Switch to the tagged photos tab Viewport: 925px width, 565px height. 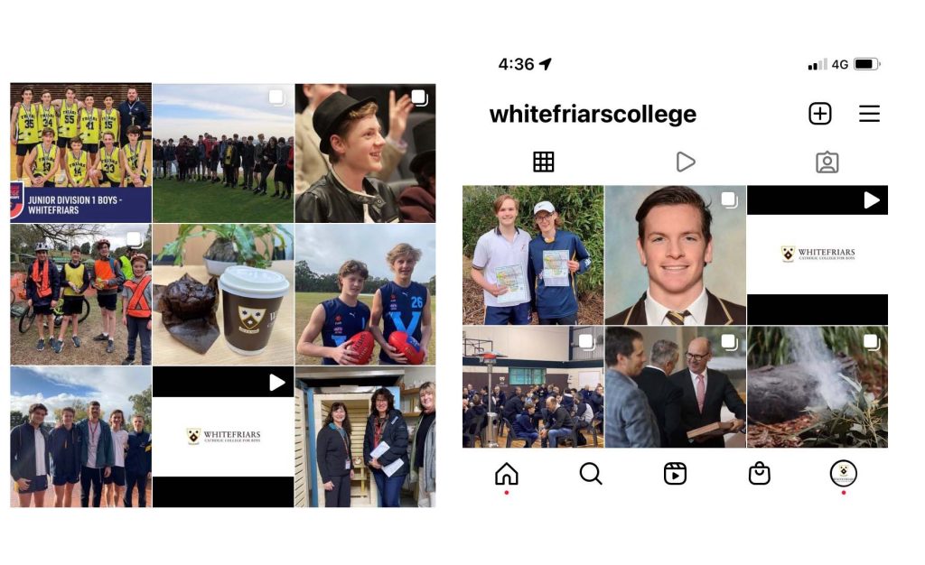(827, 162)
